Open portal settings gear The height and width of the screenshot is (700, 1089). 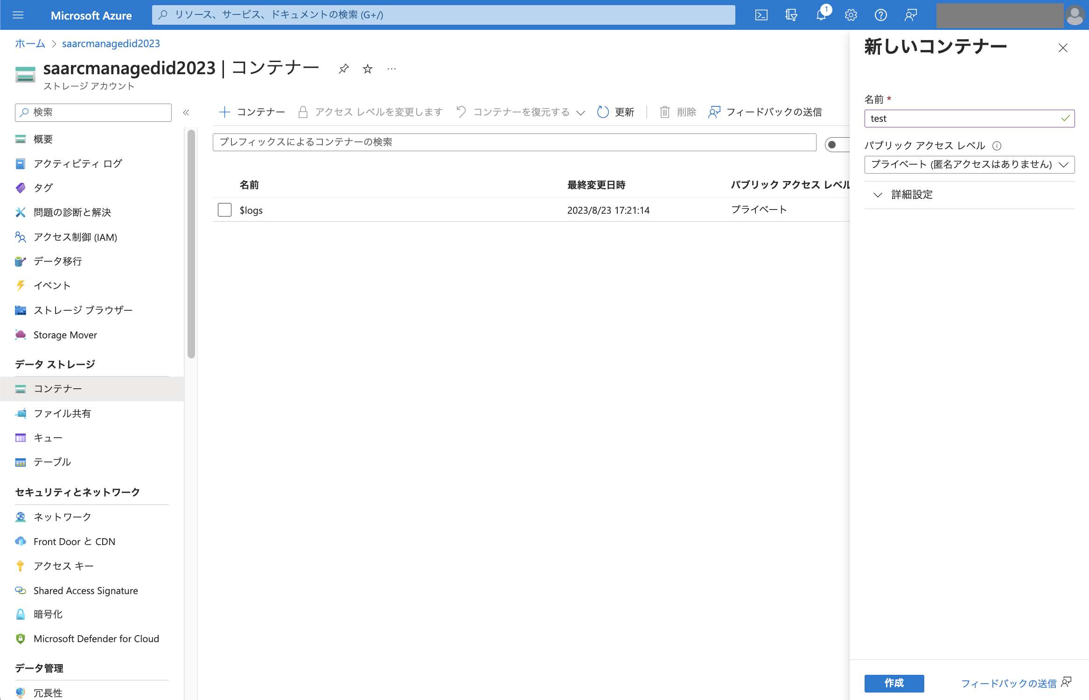[851, 15]
